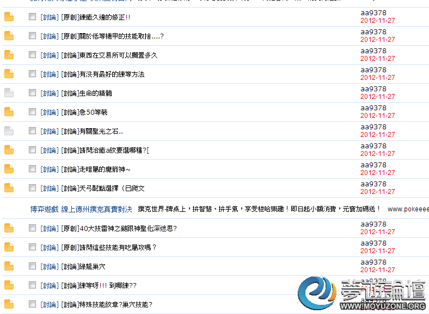Viewport: 429px width, 314px height.
Task: Open thread 40大技雷神之鎚跟神聖化深迷思
Action: coord(119,228)
